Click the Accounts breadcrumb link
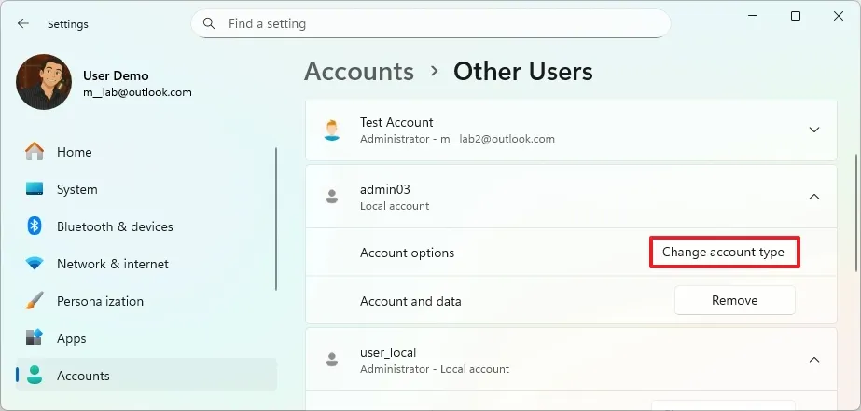861x411 pixels. (x=359, y=72)
